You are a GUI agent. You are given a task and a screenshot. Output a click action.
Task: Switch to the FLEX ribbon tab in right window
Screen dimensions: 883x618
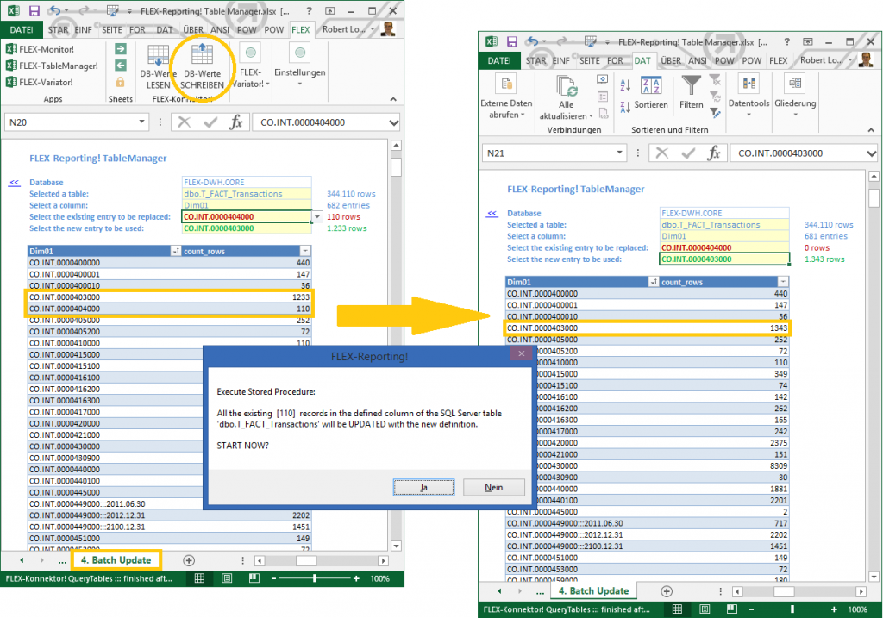(x=779, y=61)
